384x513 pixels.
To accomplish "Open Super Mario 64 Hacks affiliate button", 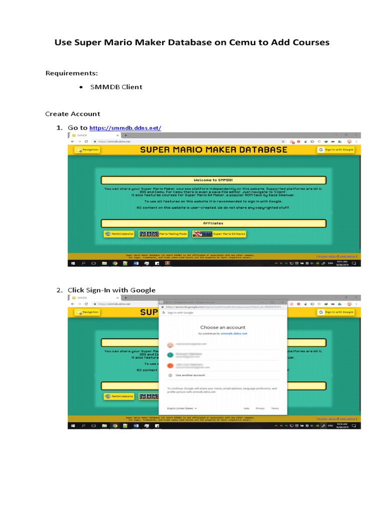I will [219, 234].
